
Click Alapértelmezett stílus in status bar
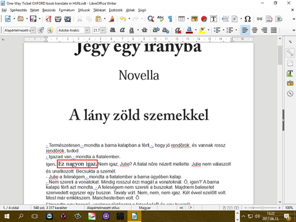103,208
